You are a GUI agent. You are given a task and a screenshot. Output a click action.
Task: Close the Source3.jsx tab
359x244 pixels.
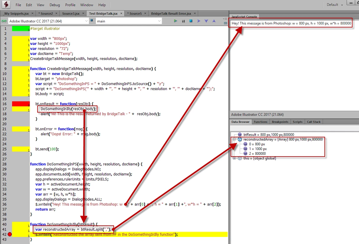[x=83, y=14]
